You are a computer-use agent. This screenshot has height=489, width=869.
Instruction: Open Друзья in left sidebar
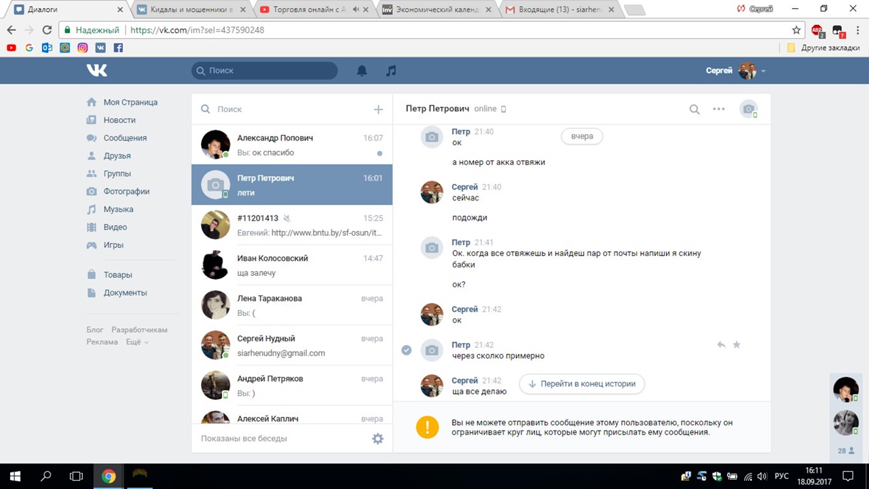[117, 156]
